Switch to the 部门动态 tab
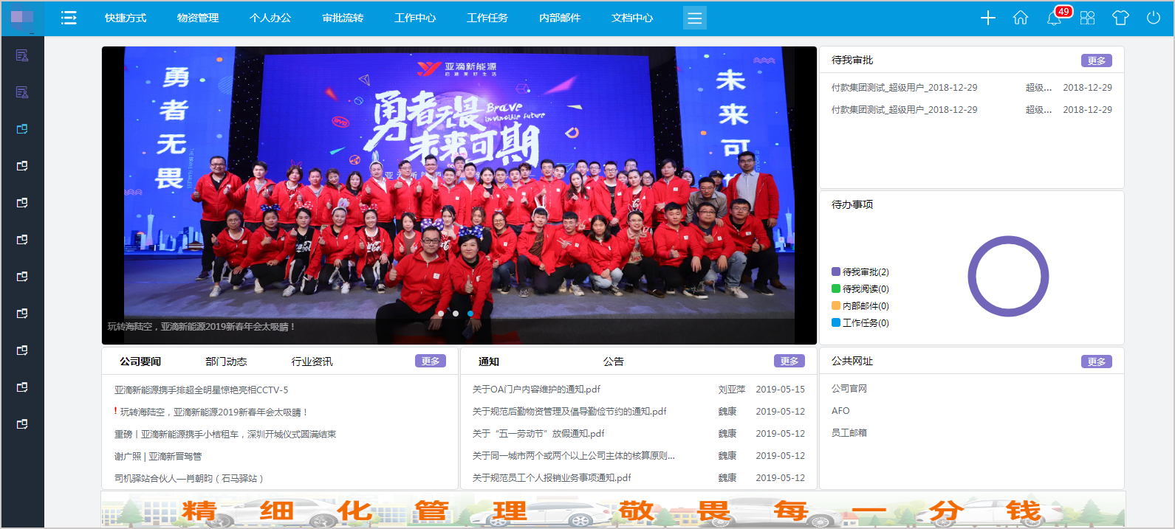 (x=226, y=362)
